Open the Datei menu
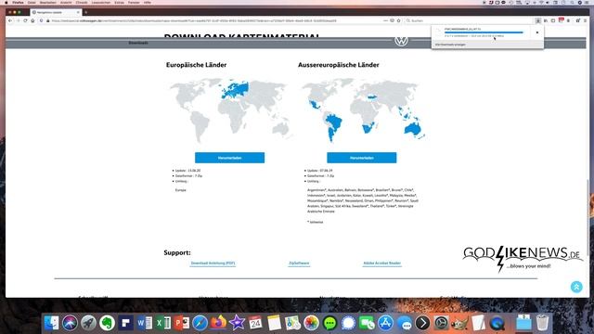 click(x=32, y=2)
